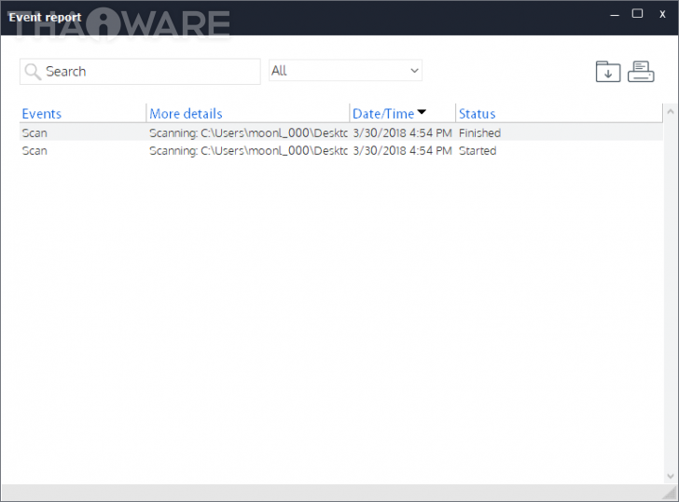Click the date and time of the Finished scan

(x=402, y=133)
